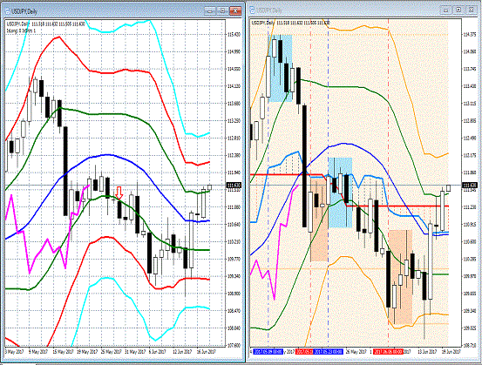Select the orange shaded rectangle near 13 Jun 2017
Viewport: 482px width, 365px height.
click(400, 277)
